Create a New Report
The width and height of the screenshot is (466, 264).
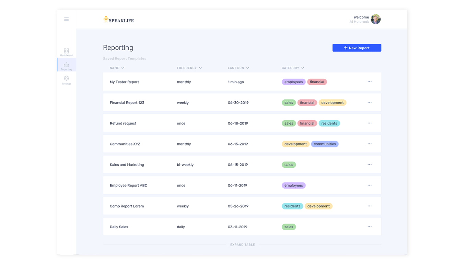point(357,48)
